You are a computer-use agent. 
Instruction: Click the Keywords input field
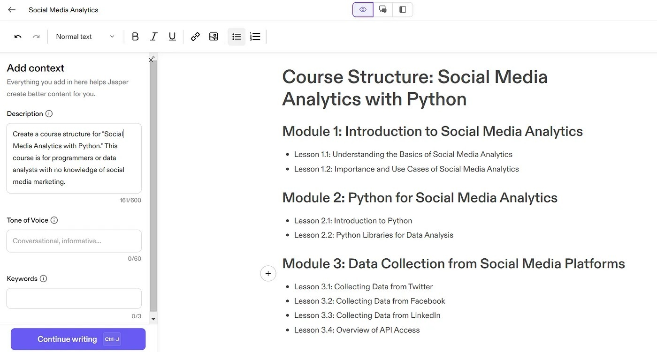coord(74,298)
